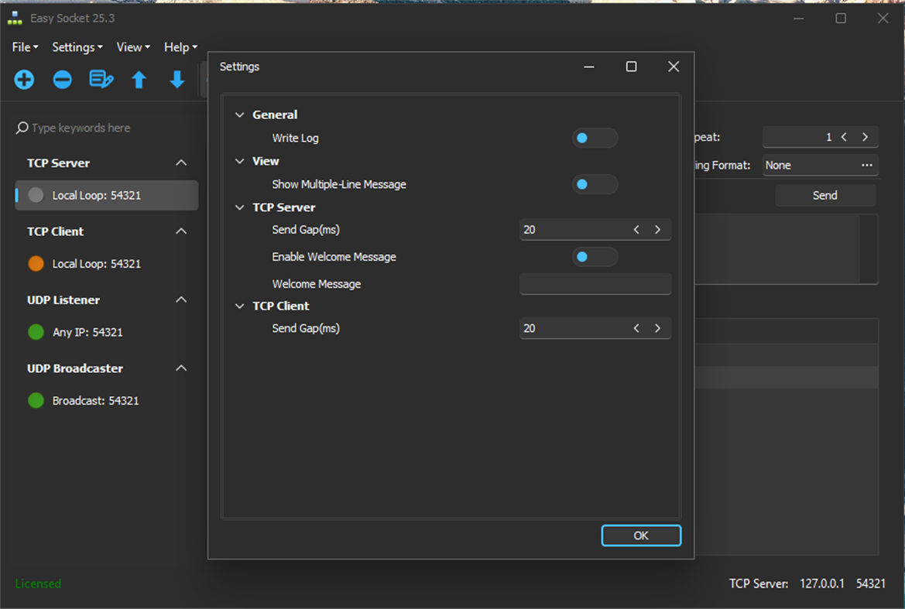Collapse the UDP Broadcaster sidebar group
Viewport: 905px width, 609px height.
(x=181, y=368)
